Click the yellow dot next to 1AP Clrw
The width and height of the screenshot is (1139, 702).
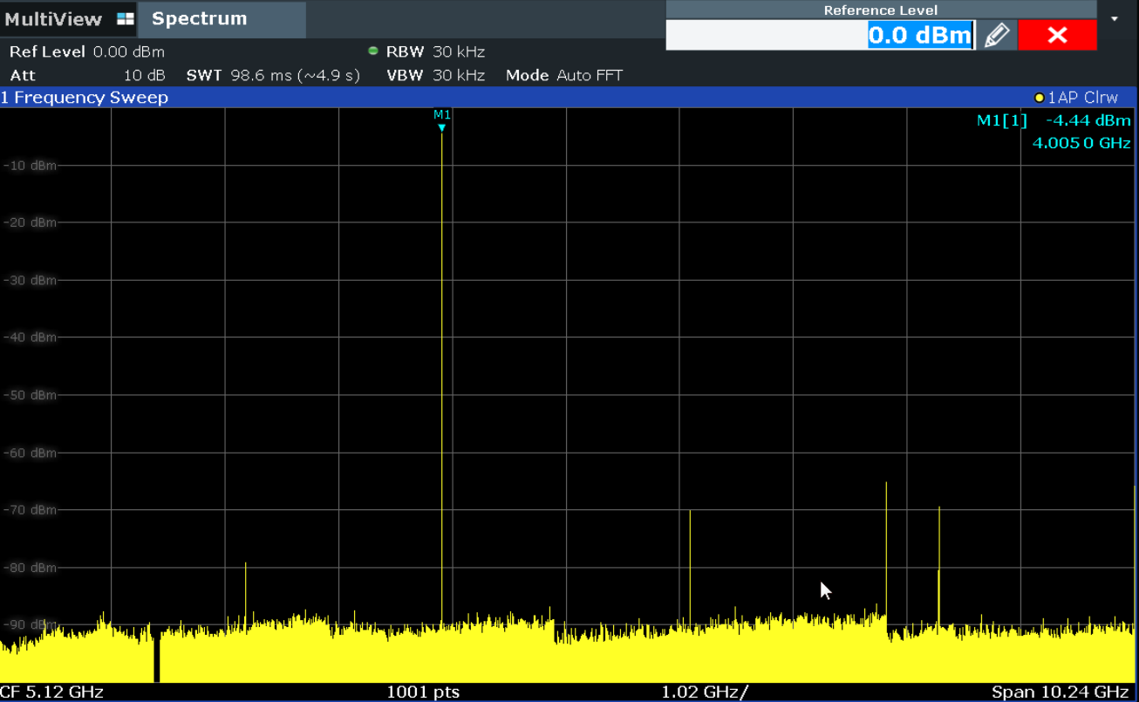point(1038,98)
